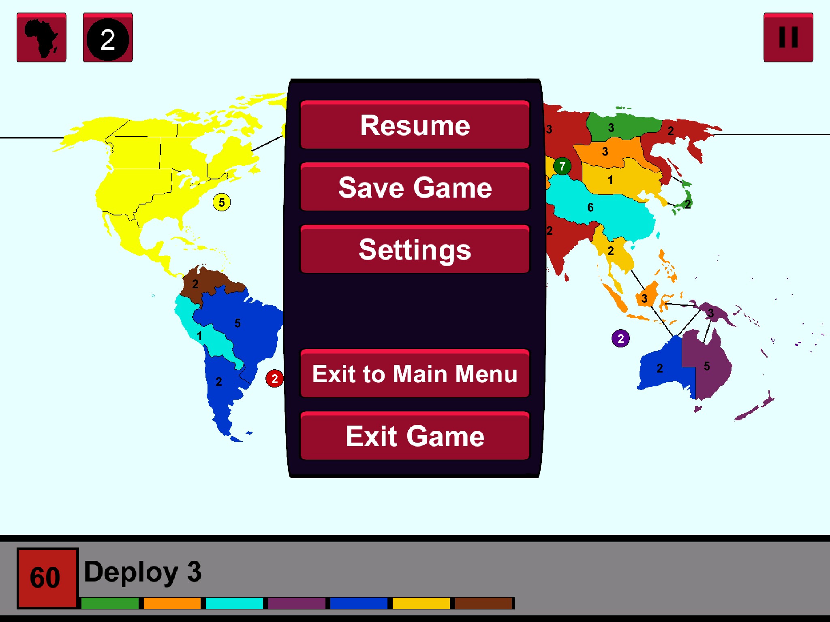This screenshot has height=622, width=830.
Task: Click the green circle marker numbered 7
Action: tap(562, 166)
